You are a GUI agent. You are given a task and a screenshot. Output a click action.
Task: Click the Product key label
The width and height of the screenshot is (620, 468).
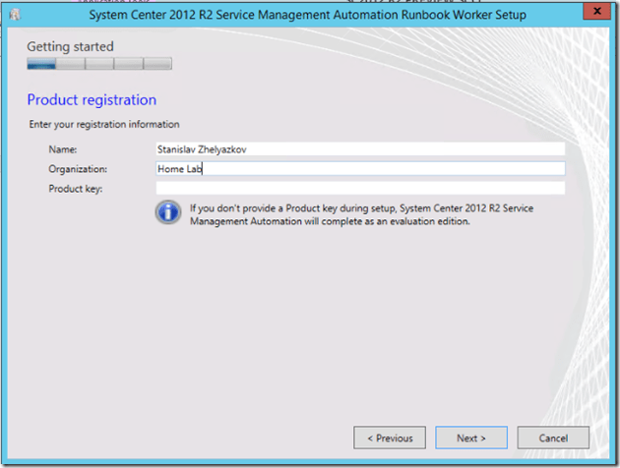point(75,189)
